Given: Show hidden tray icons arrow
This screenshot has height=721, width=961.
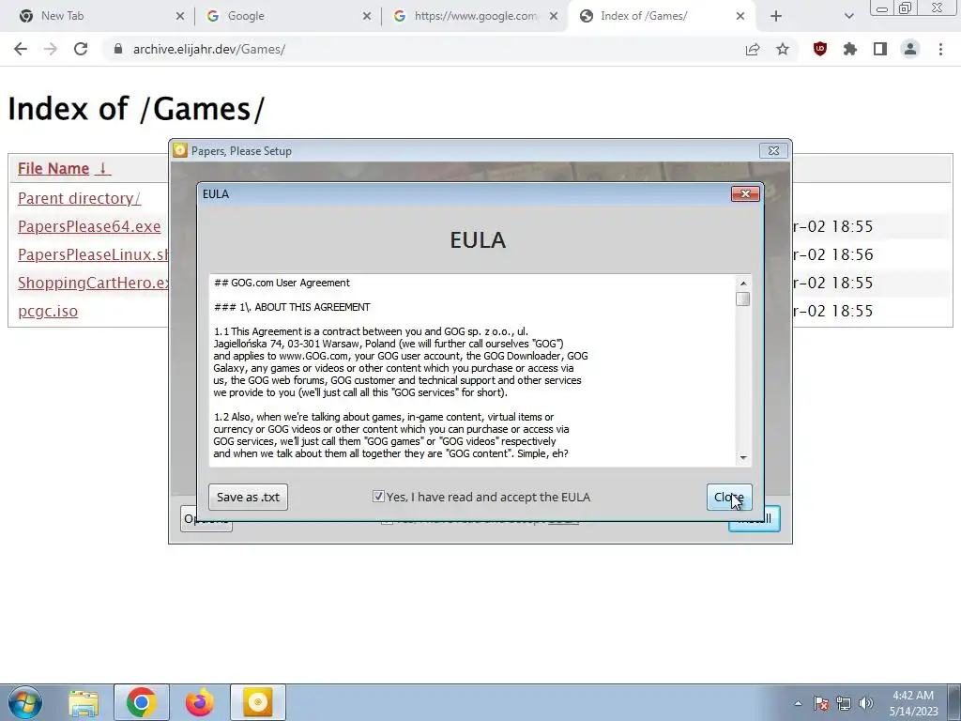Looking at the screenshot, I should [798, 703].
